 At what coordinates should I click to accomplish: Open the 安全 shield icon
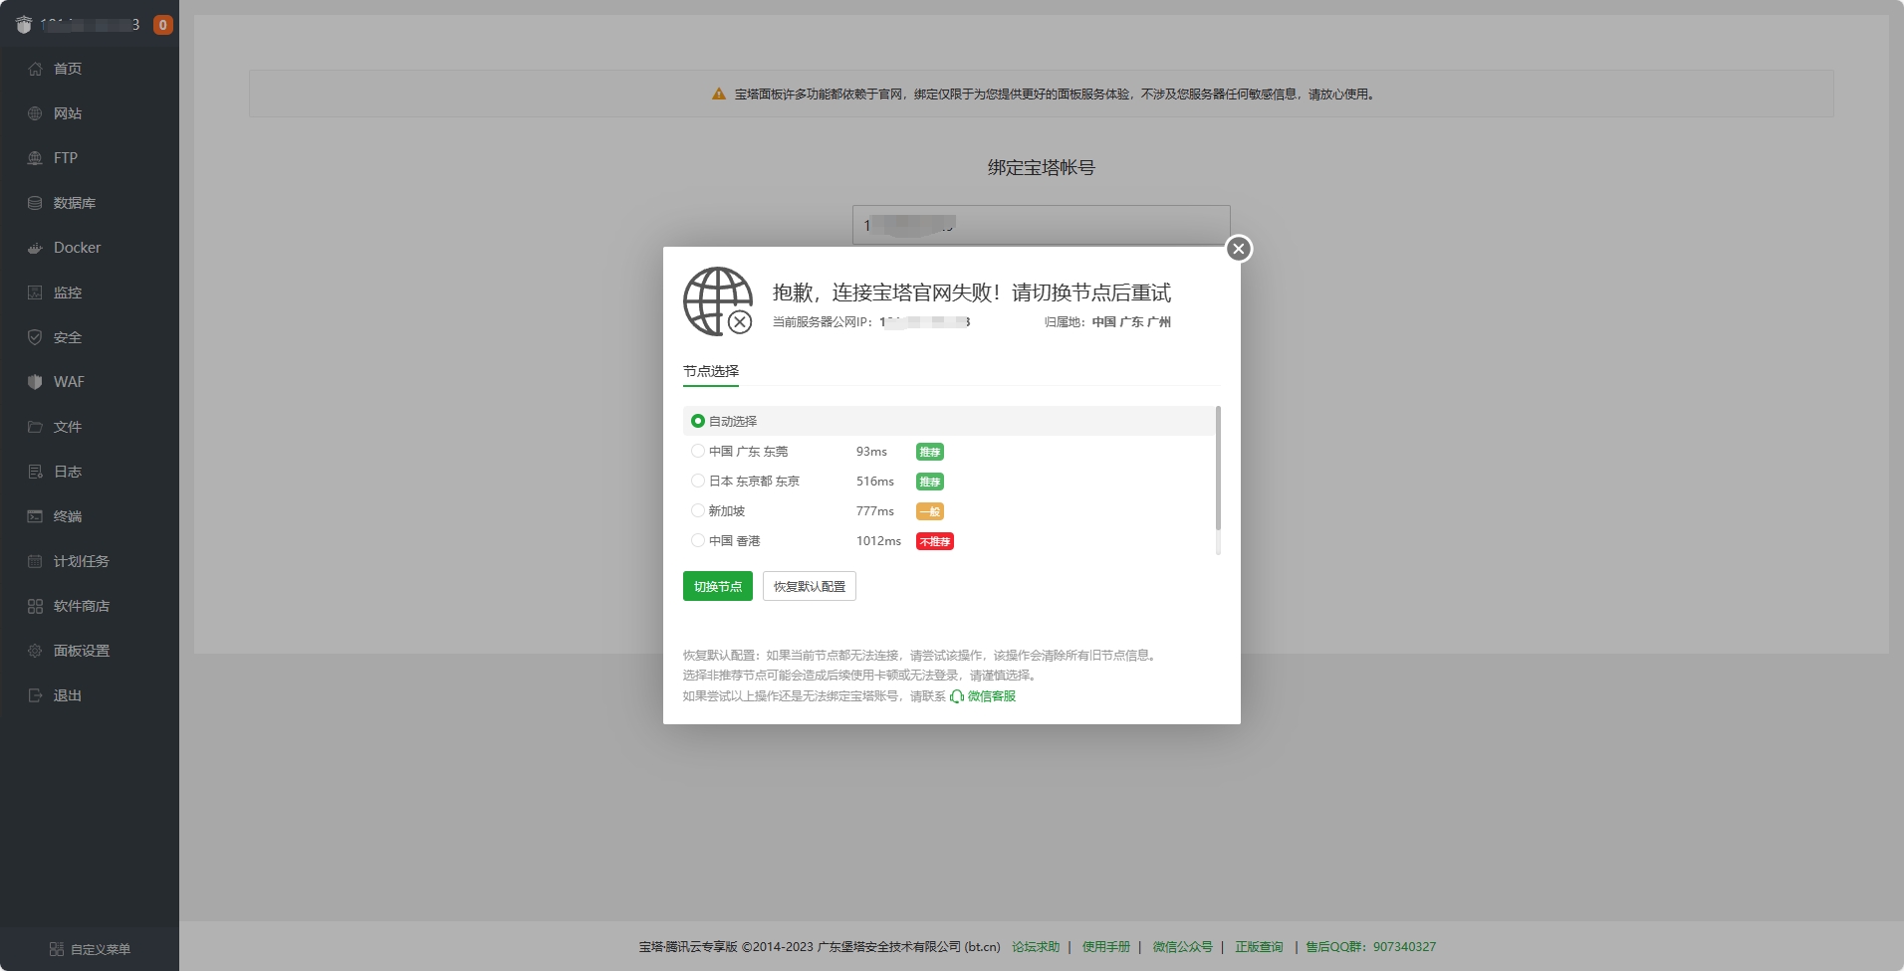(35, 337)
